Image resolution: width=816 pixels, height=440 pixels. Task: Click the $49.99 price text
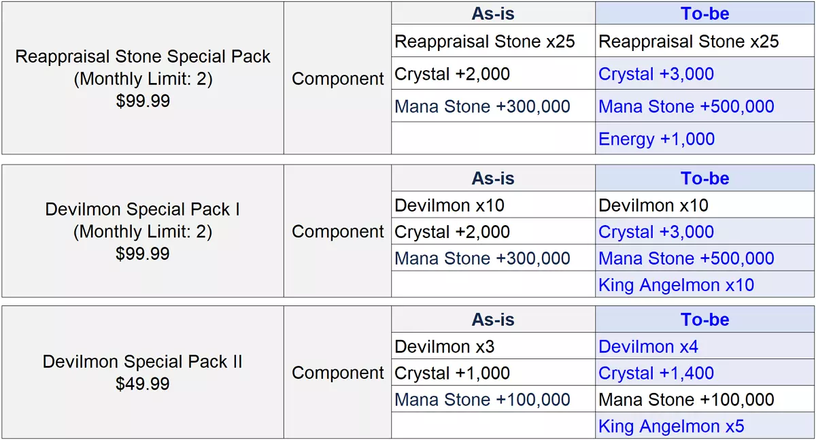click(x=143, y=384)
